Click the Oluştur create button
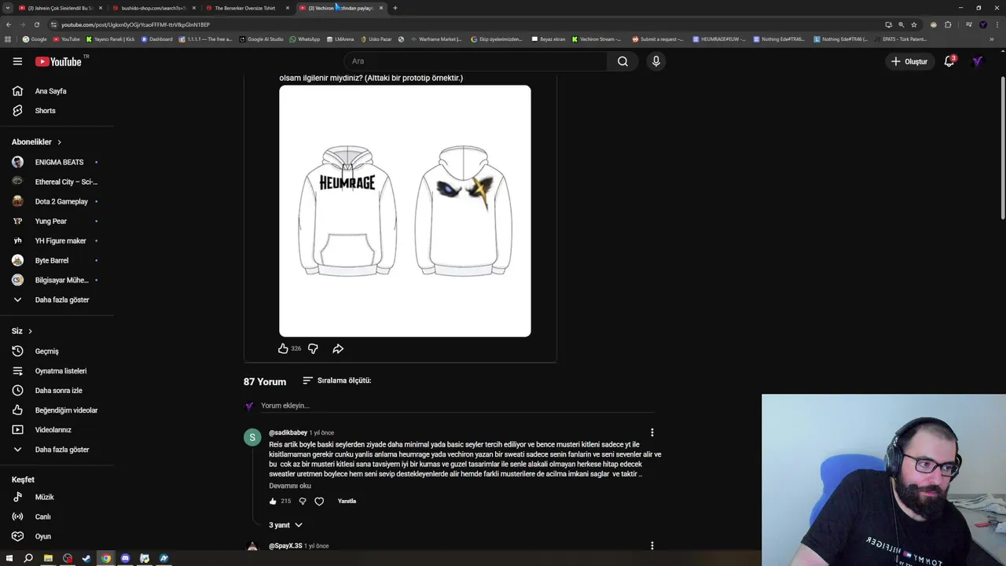Viewport: 1006px width, 566px height. 909,61
